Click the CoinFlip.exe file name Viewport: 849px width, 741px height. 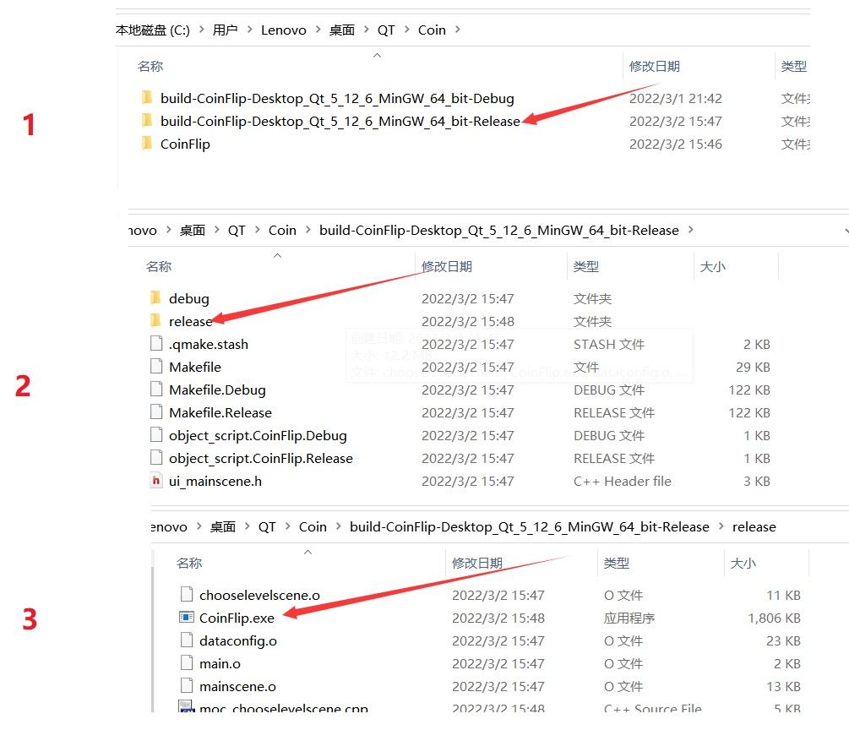(x=237, y=618)
